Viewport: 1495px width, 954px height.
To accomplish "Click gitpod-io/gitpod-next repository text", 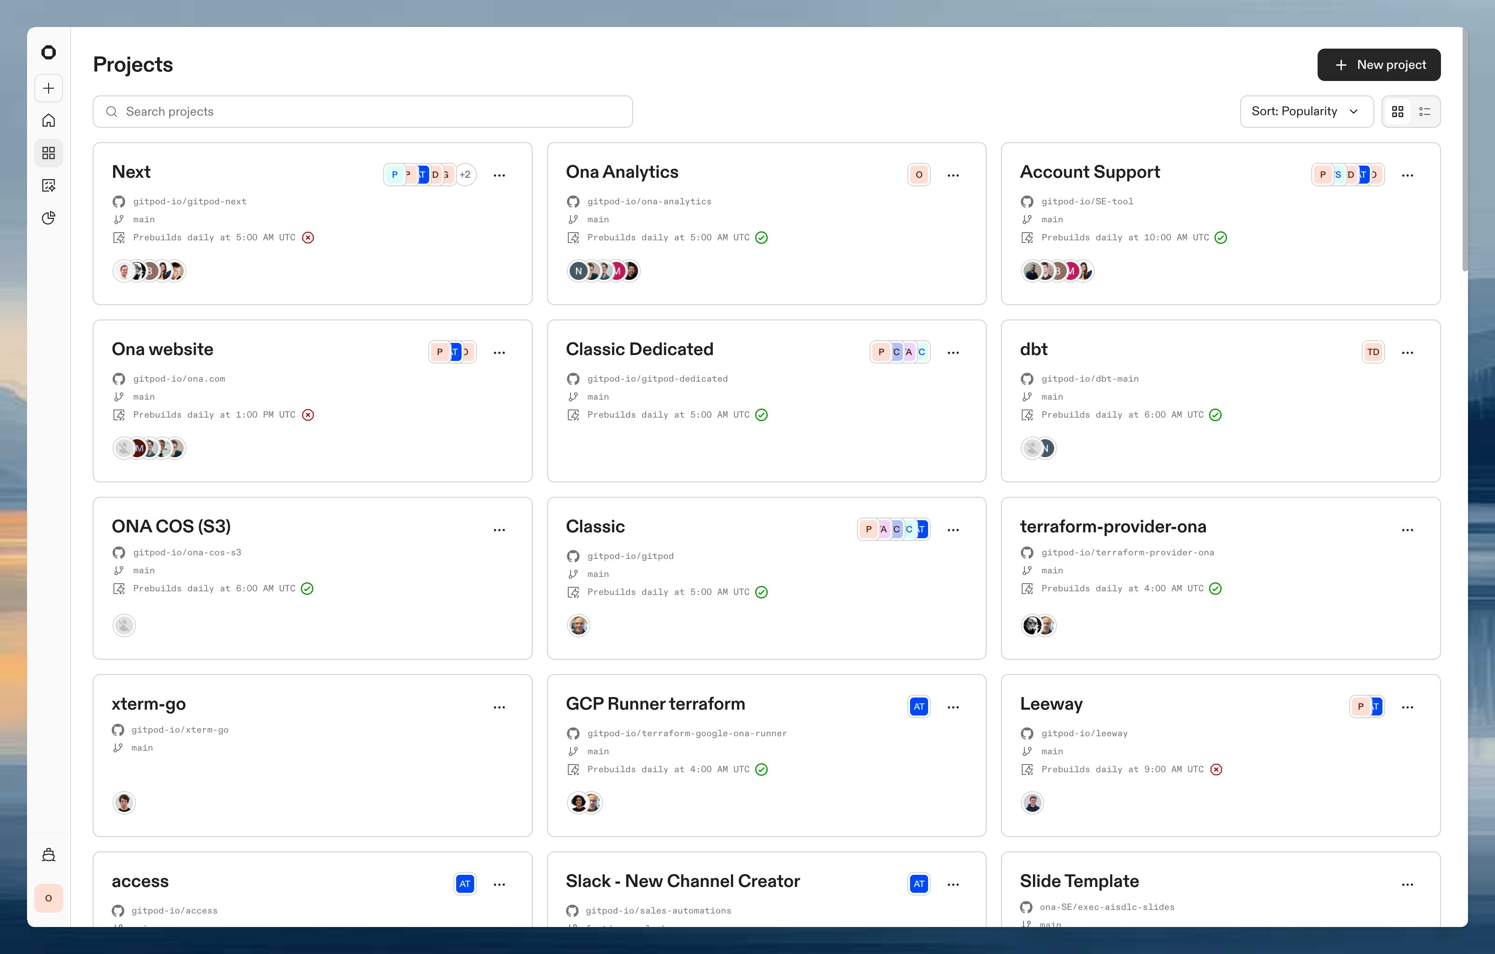I will tap(190, 202).
